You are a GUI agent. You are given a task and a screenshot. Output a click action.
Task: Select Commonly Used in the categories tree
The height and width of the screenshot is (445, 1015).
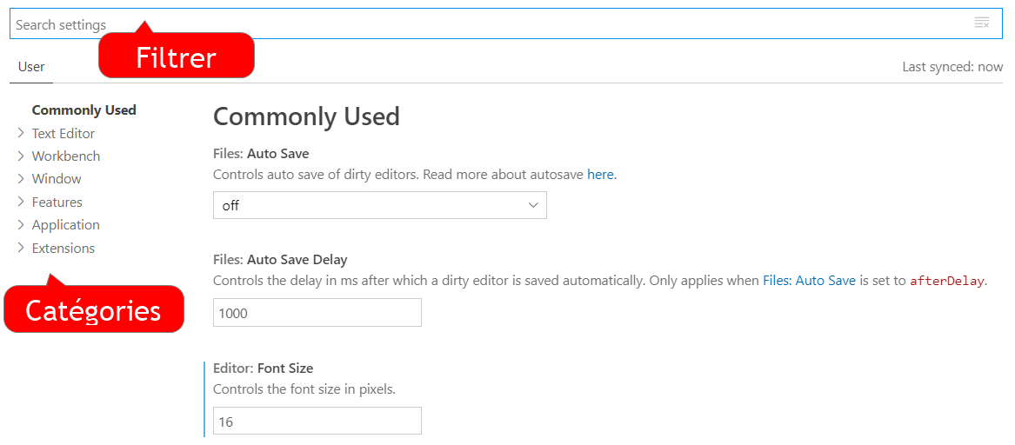(x=84, y=110)
